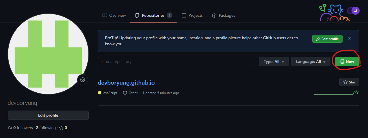Click the JavaScript language label

pyautogui.click(x=110, y=93)
